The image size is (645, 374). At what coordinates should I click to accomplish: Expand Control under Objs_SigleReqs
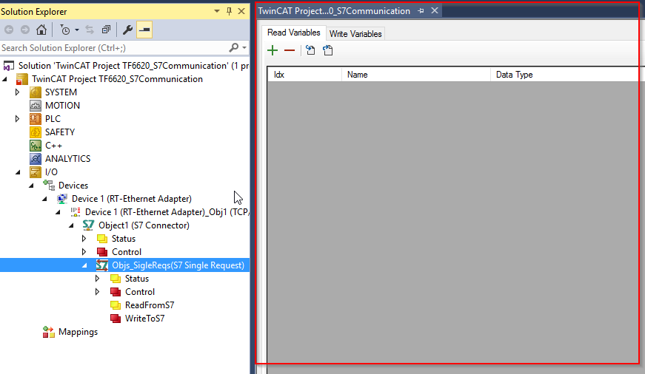(98, 292)
